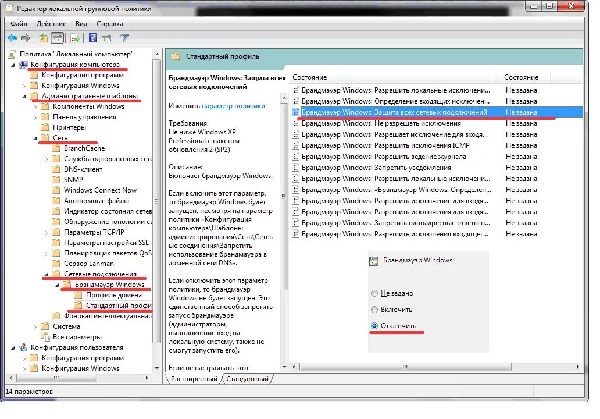Image resolution: width=600 pixels, height=419 pixels.
Task: Click the Конфигурация пользователя user icon
Action: point(23,347)
